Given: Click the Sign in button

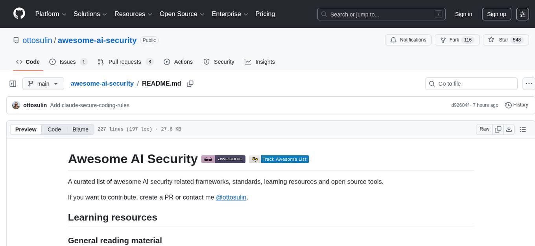Looking at the screenshot, I should tap(463, 14).
